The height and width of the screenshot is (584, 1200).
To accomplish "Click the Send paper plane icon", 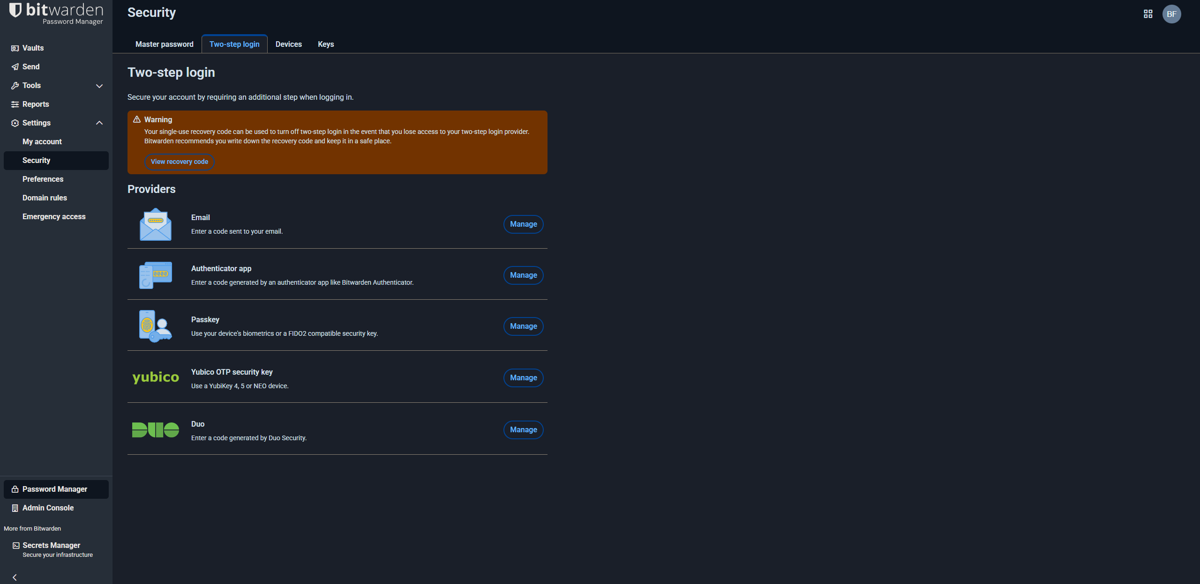I will pyautogui.click(x=15, y=67).
